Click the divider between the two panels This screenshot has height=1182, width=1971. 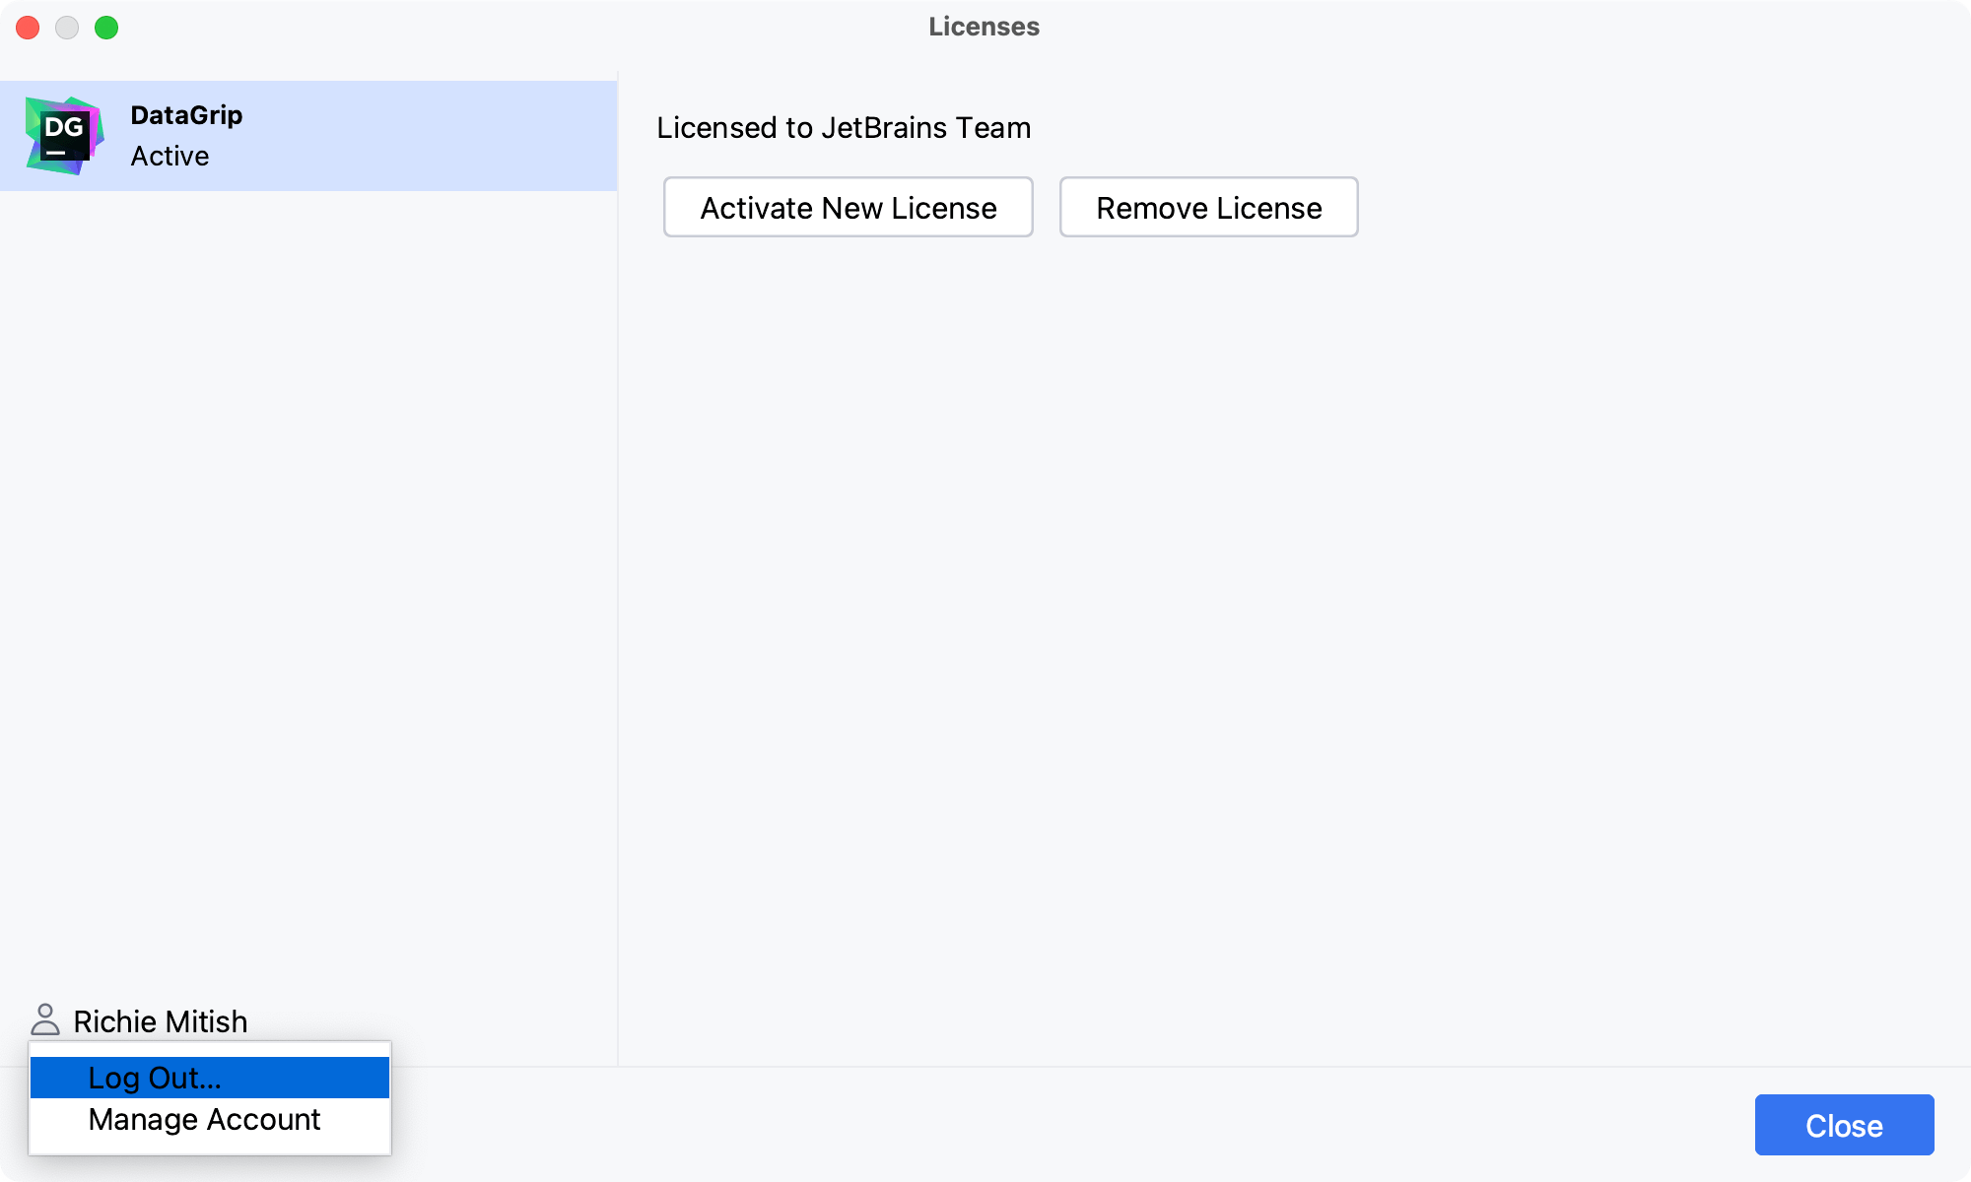click(618, 591)
